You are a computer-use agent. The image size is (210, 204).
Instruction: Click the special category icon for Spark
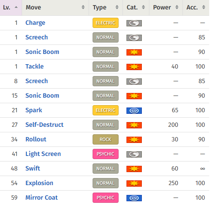pos(134,111)
